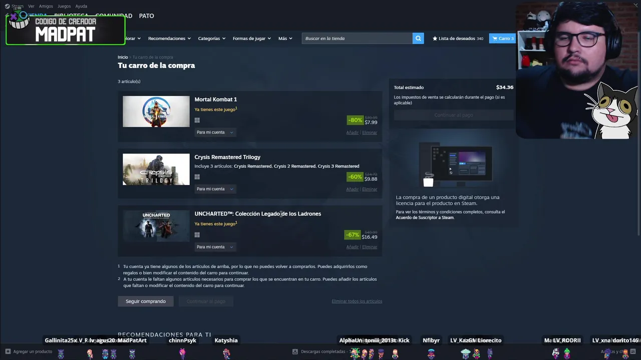Click the 3 artículo(s) count text
Viewport: 641px width, 360px height.
(x=129, y=81)
